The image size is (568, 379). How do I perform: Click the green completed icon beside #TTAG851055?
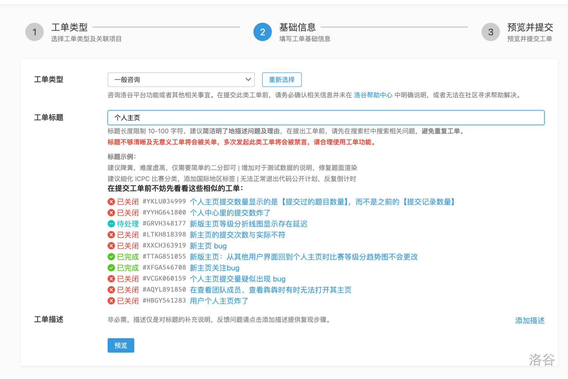point(111,257)
